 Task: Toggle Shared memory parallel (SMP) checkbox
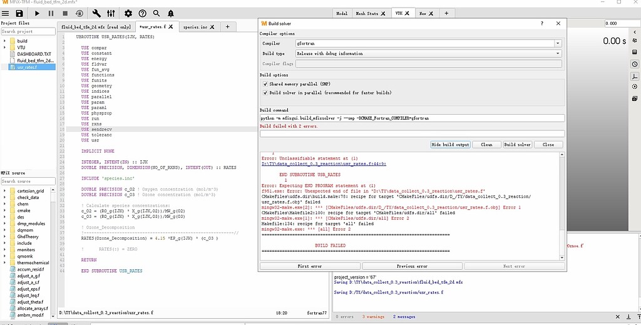[265, 83]
